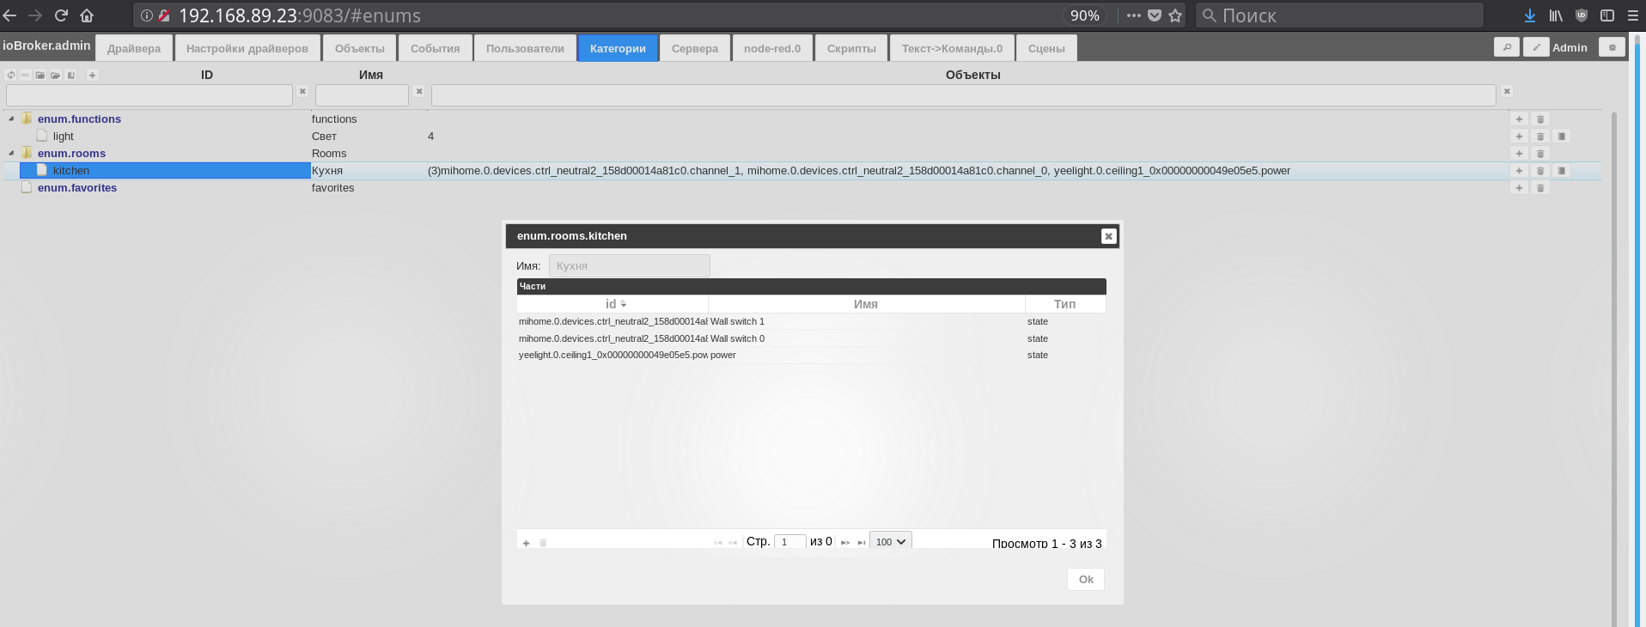Switch to the node-red.0 tab
This screenshot has height=627, width=1646.
point(772,48)
